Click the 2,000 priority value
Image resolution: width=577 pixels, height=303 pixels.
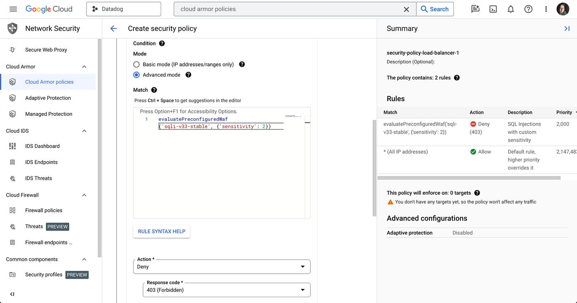click(x=563, y=124)
